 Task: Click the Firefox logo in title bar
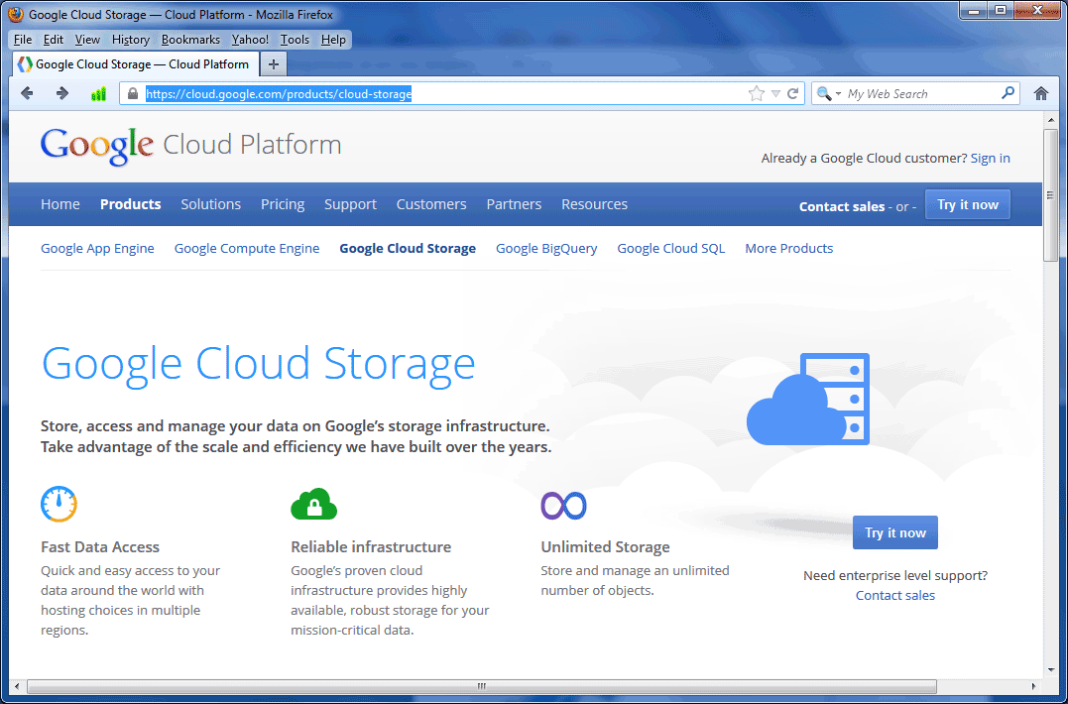tap(16, 14)
